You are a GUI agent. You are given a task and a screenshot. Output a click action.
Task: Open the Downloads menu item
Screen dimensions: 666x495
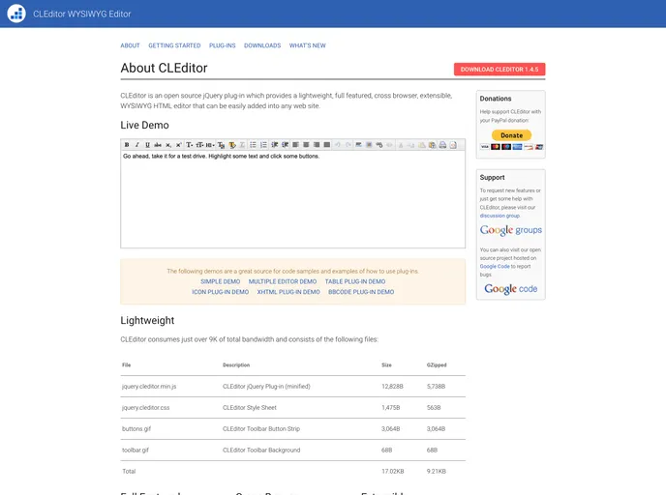(x=262, y=45)
